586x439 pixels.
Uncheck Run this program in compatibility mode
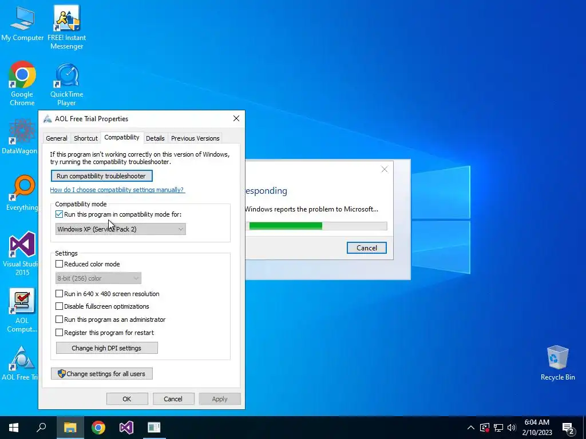59,214
